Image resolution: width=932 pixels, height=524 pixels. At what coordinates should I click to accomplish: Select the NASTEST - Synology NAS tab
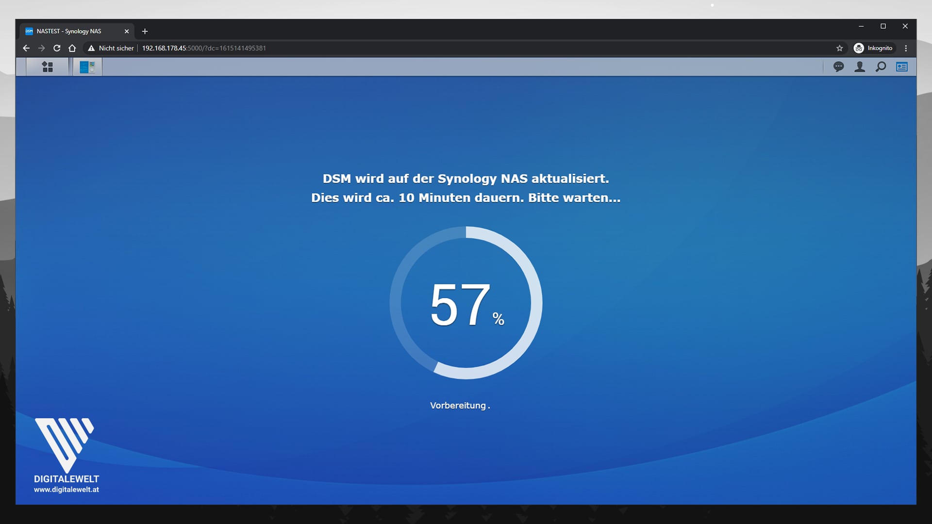pos(77,31)
